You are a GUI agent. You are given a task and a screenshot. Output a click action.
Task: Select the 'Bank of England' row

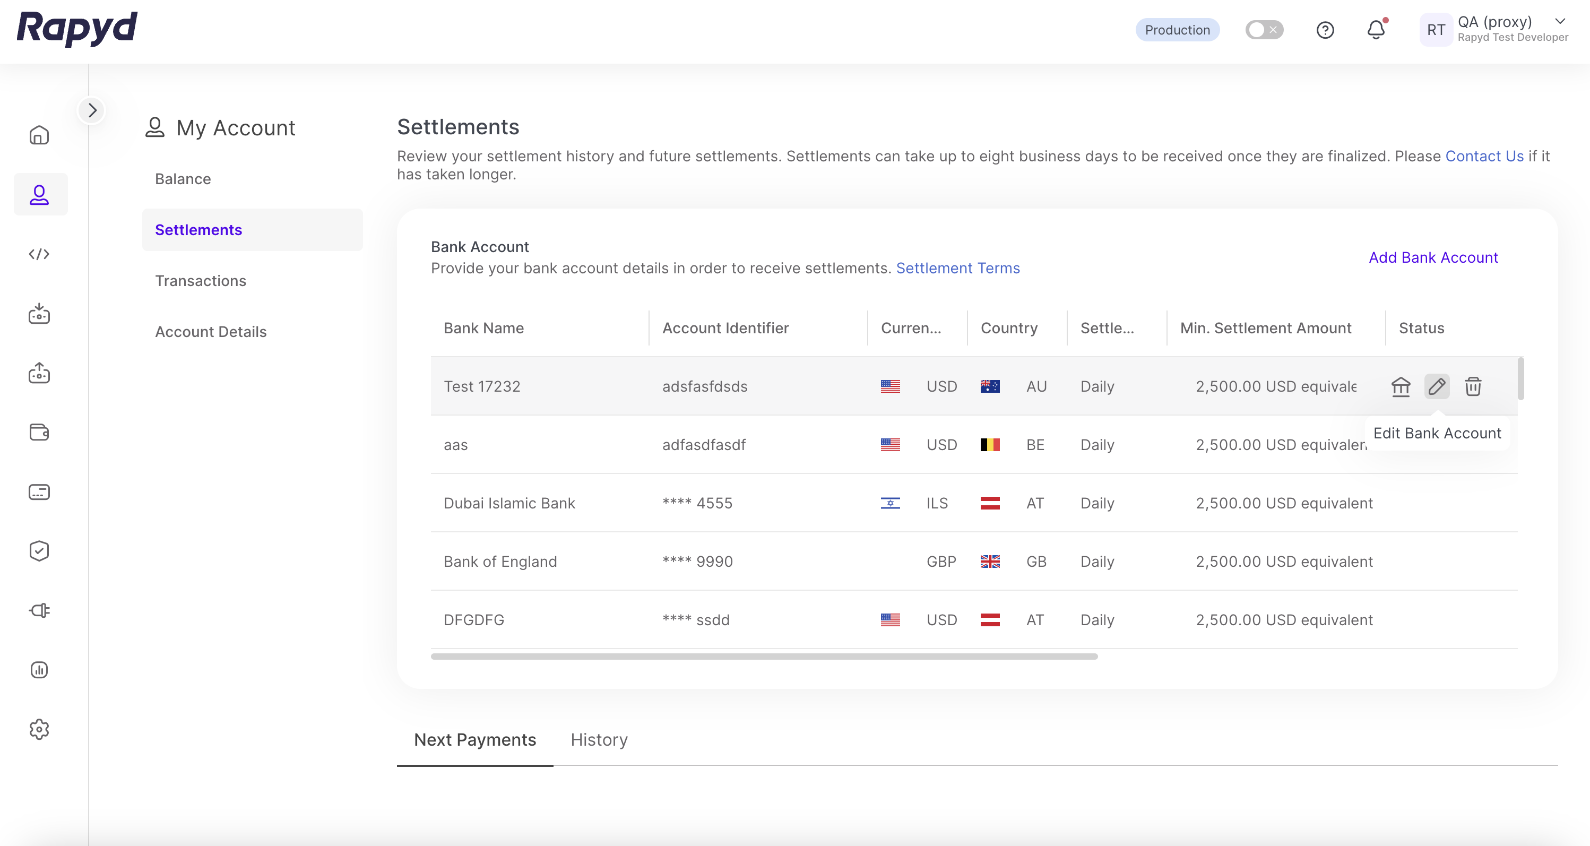974,561
